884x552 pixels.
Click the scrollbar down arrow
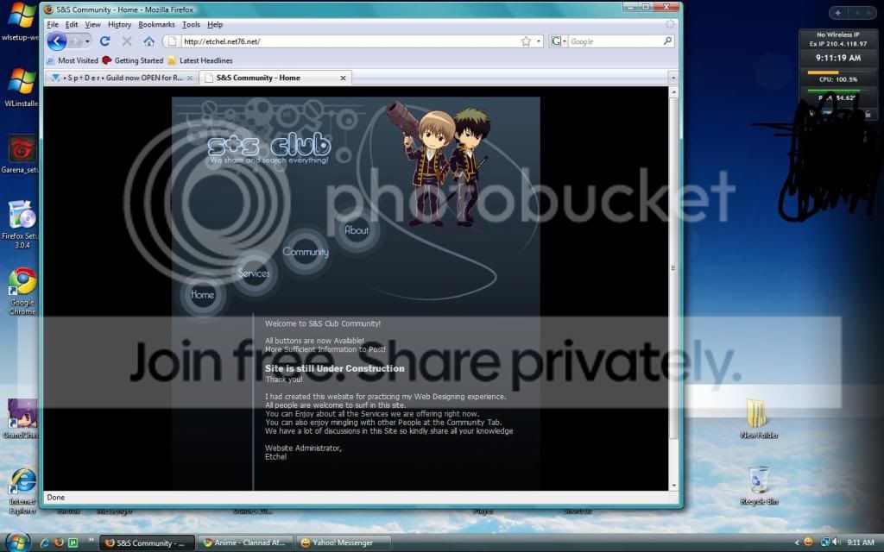(x=673, y=486)
